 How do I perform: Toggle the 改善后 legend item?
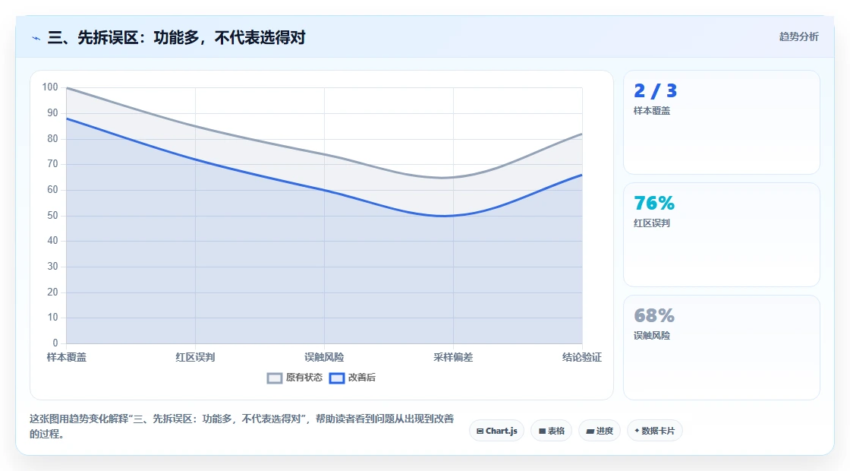[352, 378]
